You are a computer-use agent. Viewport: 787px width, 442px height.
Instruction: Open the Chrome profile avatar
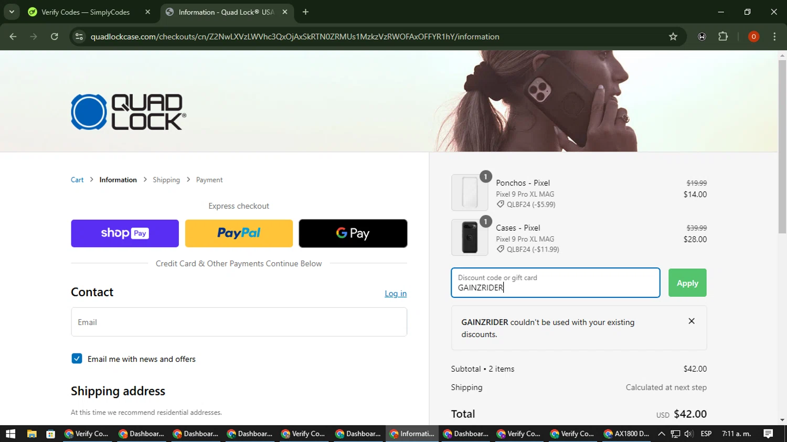[x=753, y=37]
